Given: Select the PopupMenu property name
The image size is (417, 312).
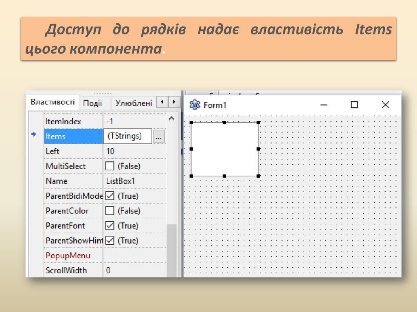Looking at the screenshot, I should coord(68,256).
